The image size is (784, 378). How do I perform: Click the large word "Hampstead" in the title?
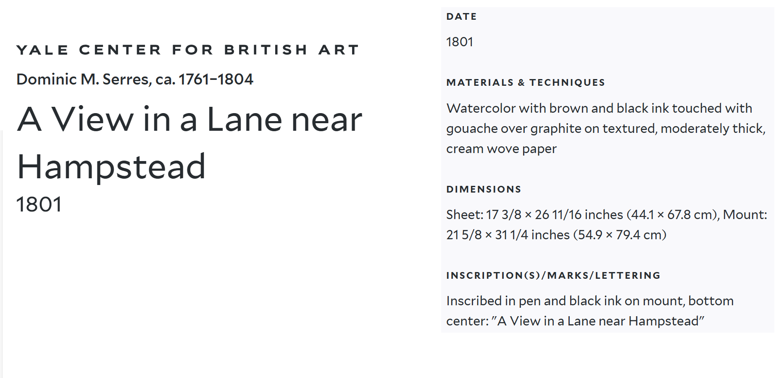click(111, 167)
